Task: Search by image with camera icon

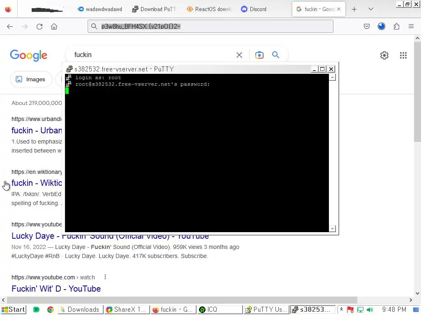Action: pos(259,55)
